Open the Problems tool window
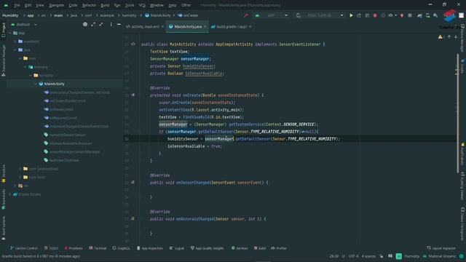The width and height of the screenshot is (466, 262). [74, 248]
